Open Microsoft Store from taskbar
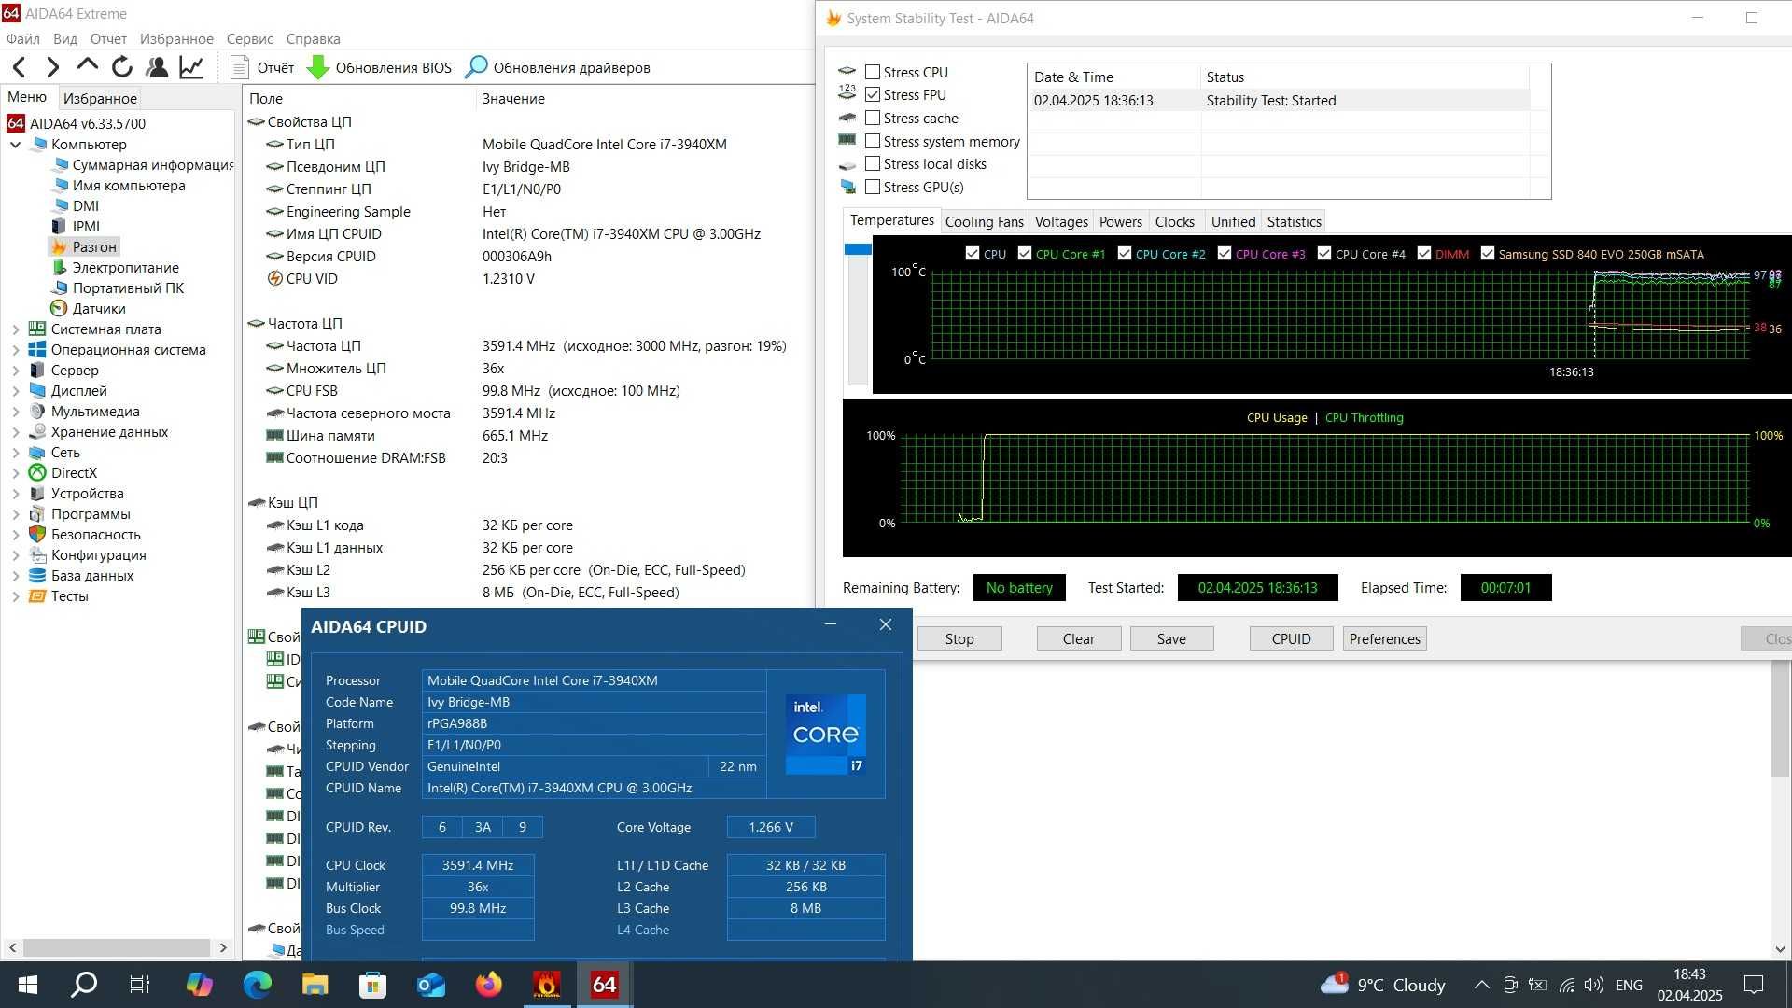The image size is (1792, 1008). 372,985
